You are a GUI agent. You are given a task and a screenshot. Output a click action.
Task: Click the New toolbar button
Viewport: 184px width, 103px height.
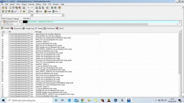coord(31,11)
